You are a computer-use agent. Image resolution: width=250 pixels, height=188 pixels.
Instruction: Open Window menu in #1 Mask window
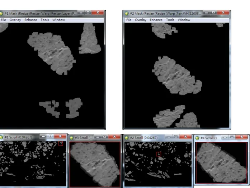click(x=58, y=20)
